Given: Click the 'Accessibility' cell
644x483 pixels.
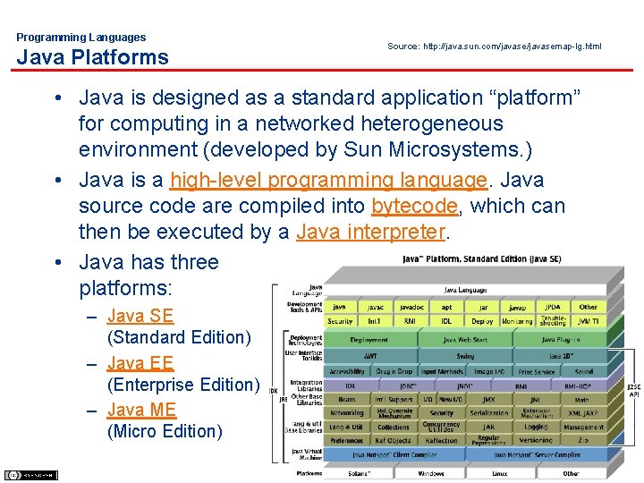Looking at the screenshot, I should tap(347, 371).
